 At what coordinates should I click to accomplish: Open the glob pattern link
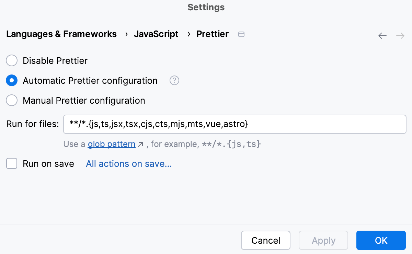coord(111,144)
